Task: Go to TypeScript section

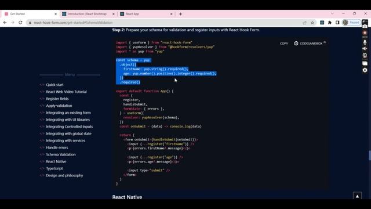Action: pos(54,168)
